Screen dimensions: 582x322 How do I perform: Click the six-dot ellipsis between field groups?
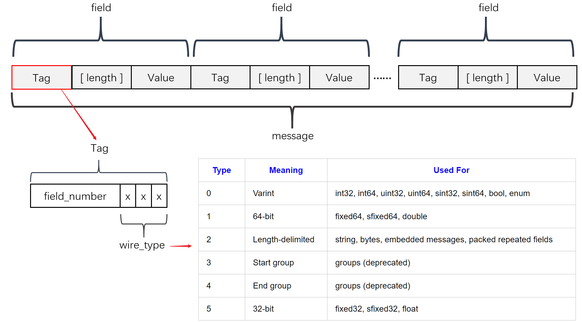[x=382, y=78]
